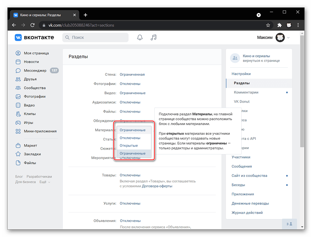Open Chrome three-dot menu
The width and height of the screenshot is (312, 237).
298,25
